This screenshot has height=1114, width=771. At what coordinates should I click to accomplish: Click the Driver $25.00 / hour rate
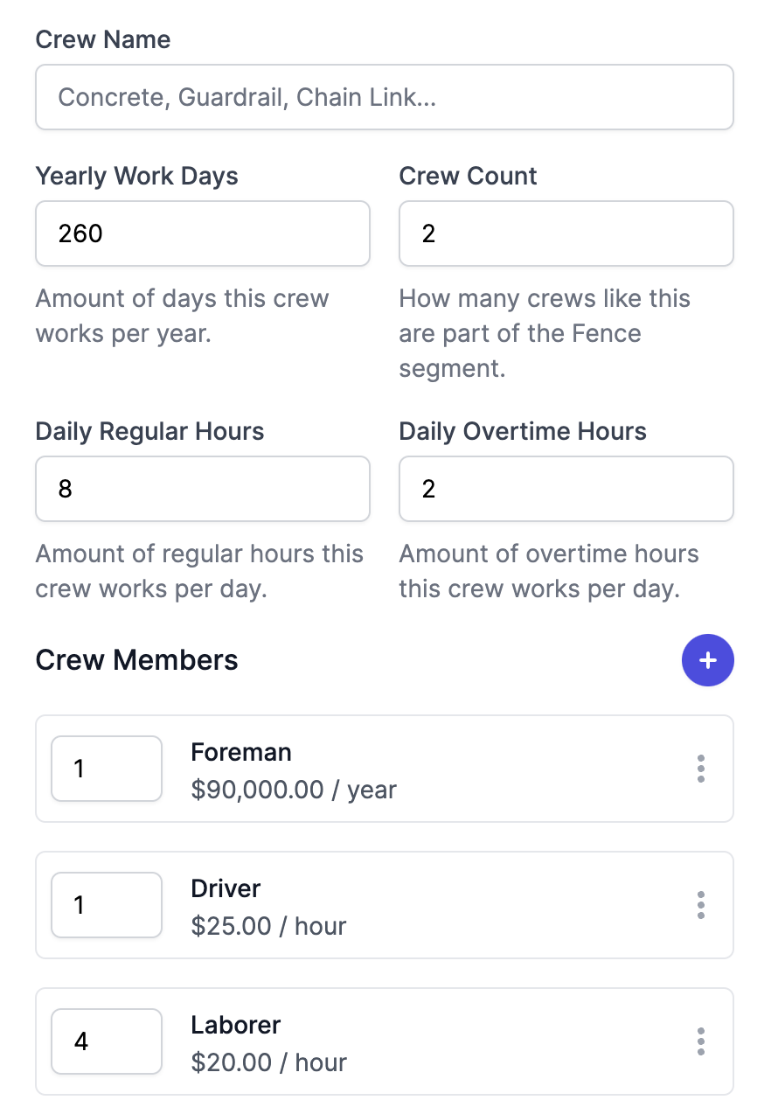pyautogui.click(x=268, y=926)
